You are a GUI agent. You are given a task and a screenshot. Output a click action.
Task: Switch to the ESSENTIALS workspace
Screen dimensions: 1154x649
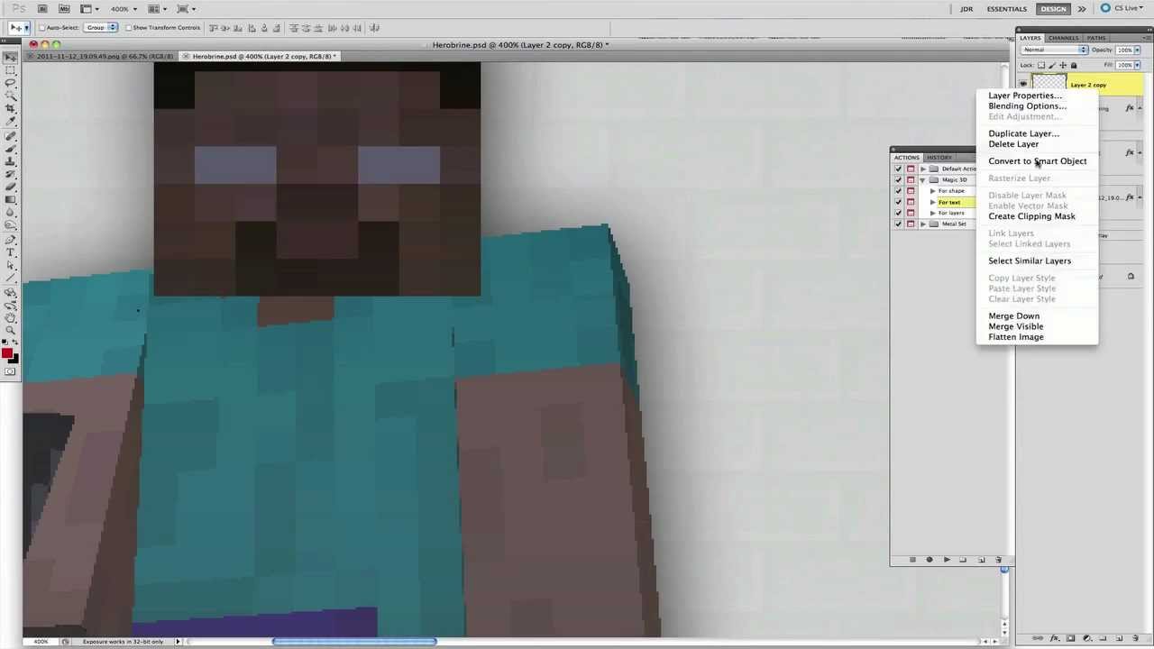click(1006, 9)
